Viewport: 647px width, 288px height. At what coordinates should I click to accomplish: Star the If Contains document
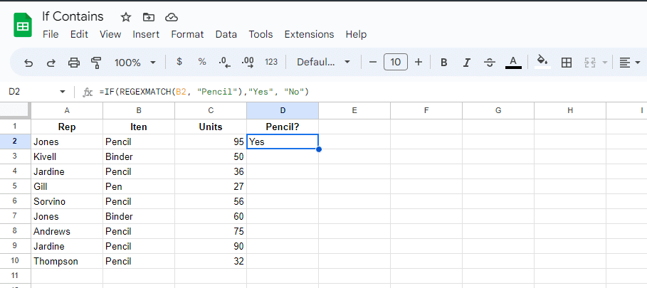click(126, 17)
